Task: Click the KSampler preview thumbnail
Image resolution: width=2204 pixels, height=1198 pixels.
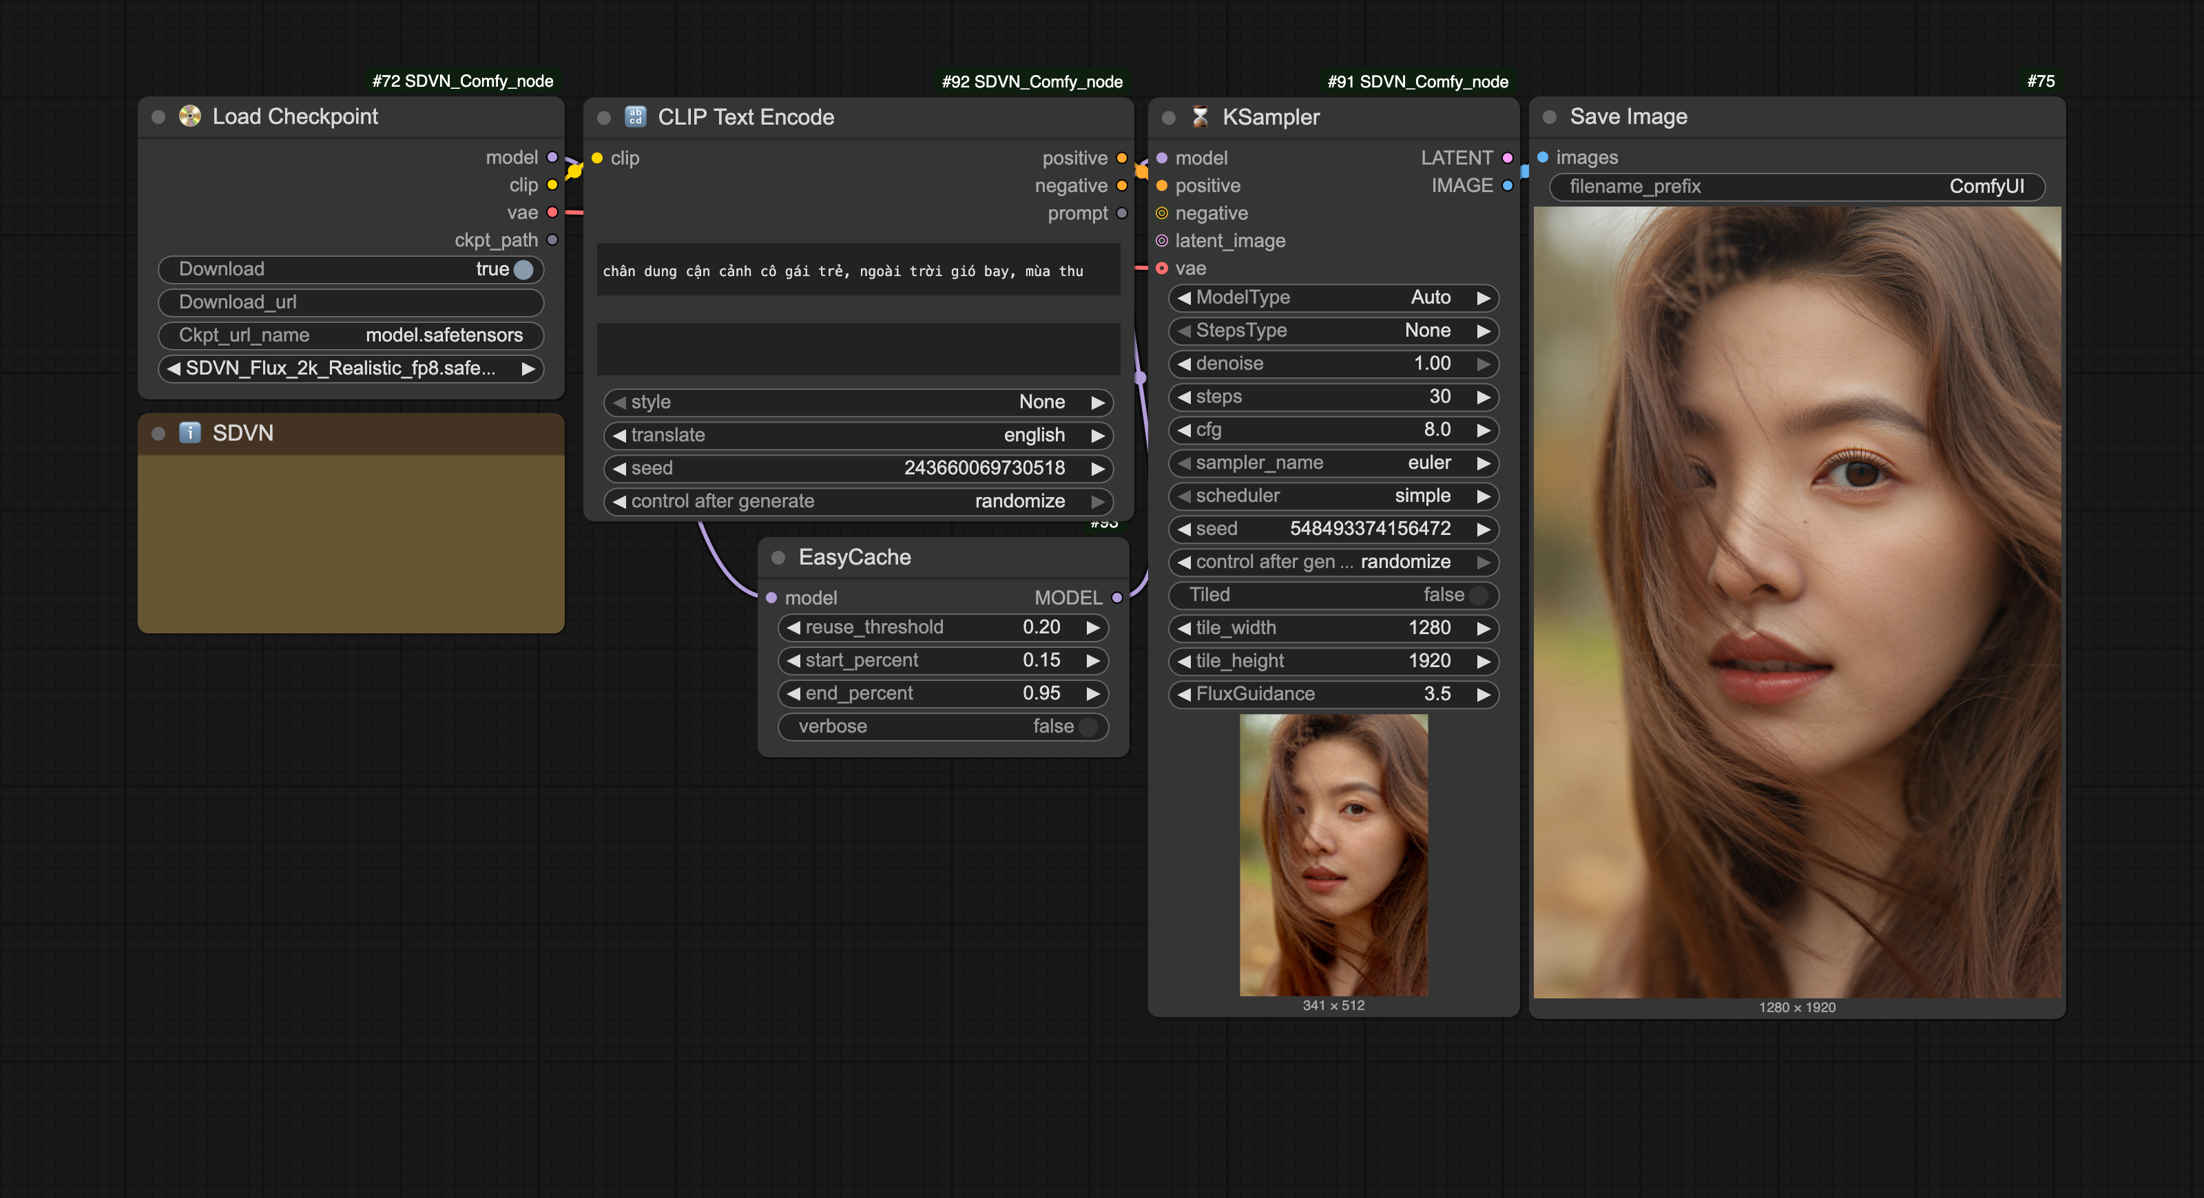Action: tap(1333, 855)
